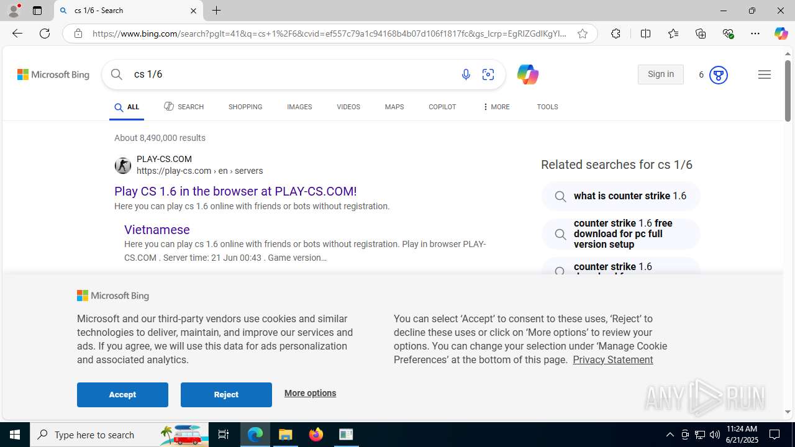Click the play-cs.com URL breadcrumb

click(x=199, y=171)
